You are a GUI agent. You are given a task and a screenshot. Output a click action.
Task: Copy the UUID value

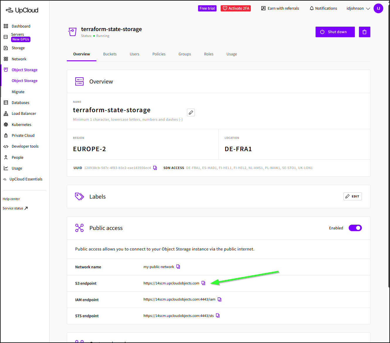pos(155,168)
